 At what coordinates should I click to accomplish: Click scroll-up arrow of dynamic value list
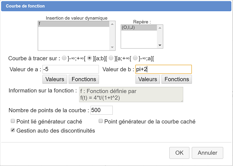pos(112,24)
